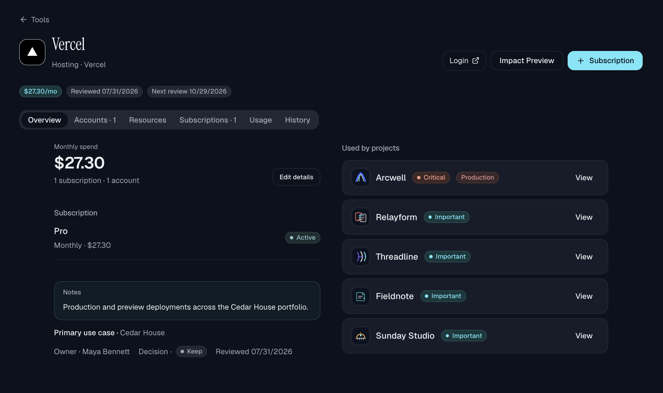Image resolution: width=663 pixels, height=393 pixels.
Task: Click the Vercel page title
Action: point(68,44)
